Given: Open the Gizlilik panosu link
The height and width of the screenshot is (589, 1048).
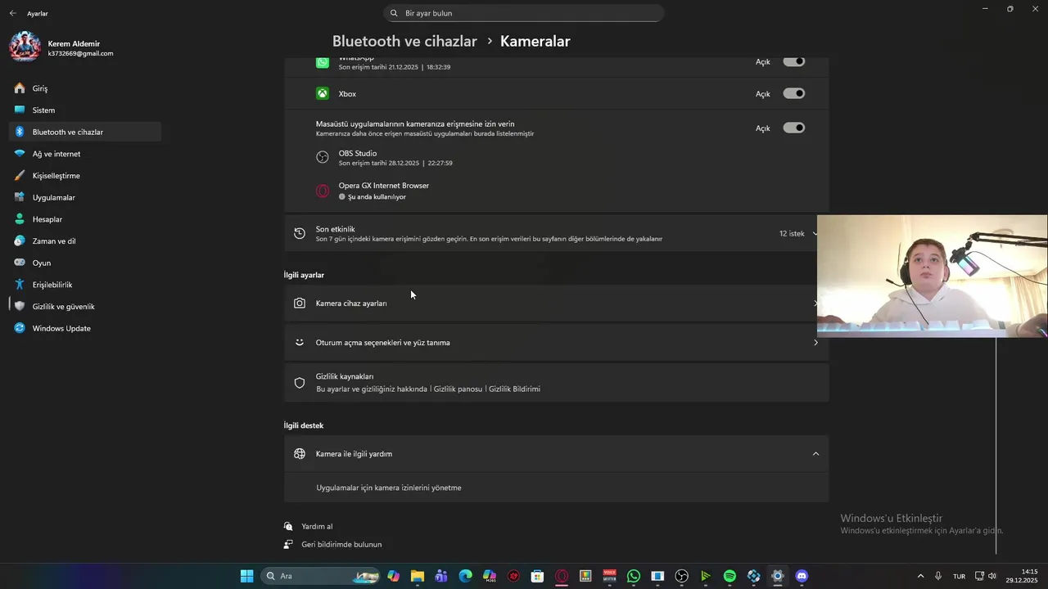Looking at the screenshot, I should click(458, 389).
